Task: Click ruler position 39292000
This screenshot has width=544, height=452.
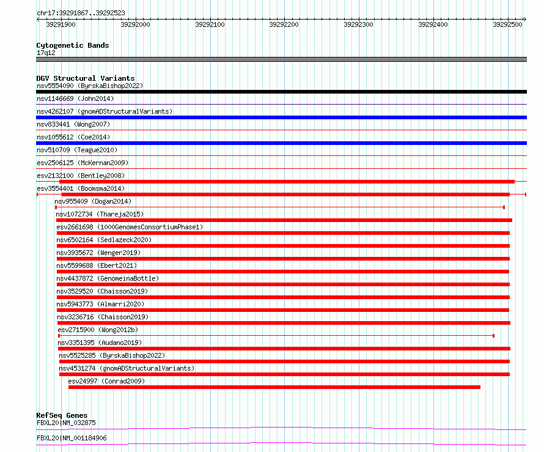Action: (x=135, y=24)
